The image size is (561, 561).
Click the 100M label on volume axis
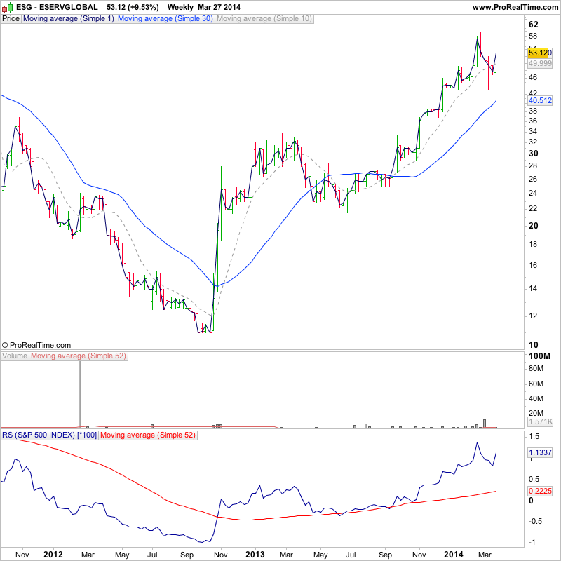[x=539, y=356]
